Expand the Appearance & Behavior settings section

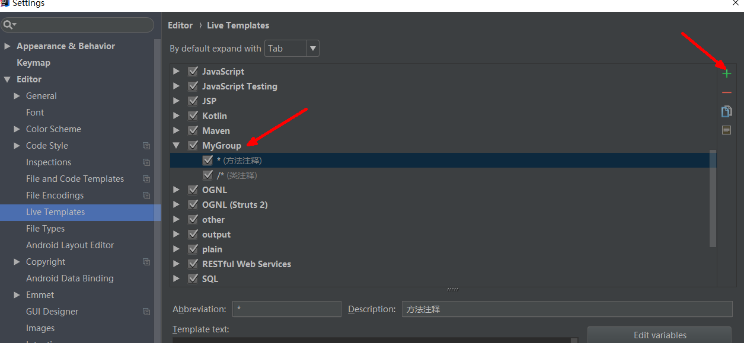(7, 46)
